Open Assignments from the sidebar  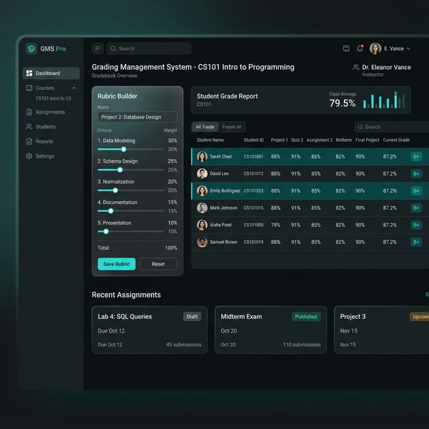click(50, 112)
